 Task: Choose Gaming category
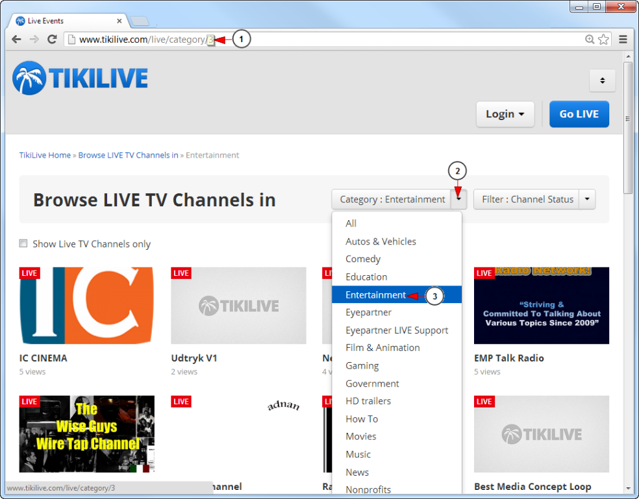[x=397, y=366]
